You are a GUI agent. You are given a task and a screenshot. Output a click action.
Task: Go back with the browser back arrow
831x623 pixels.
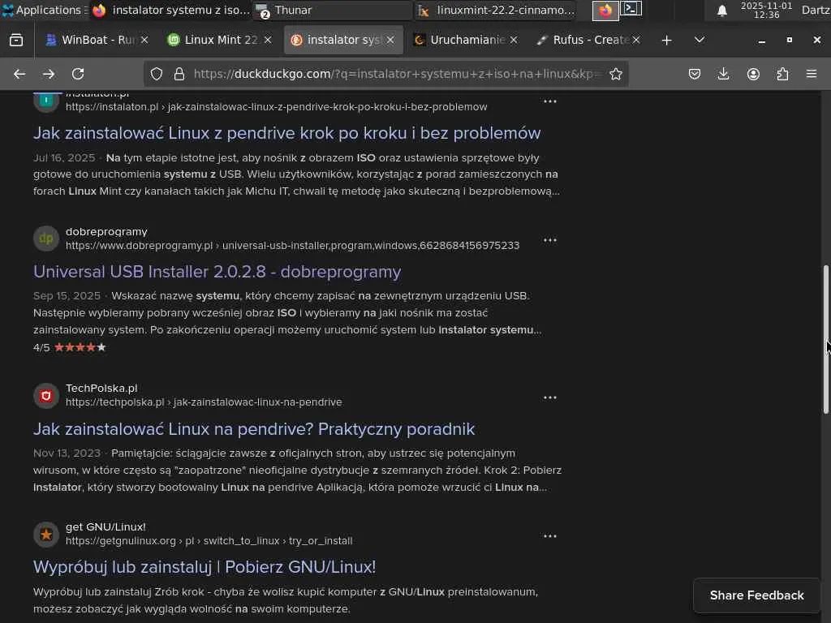point(19,74)
